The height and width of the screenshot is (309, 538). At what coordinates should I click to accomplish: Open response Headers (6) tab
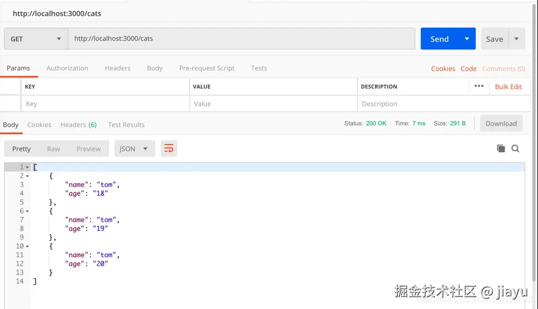[79, 125]
